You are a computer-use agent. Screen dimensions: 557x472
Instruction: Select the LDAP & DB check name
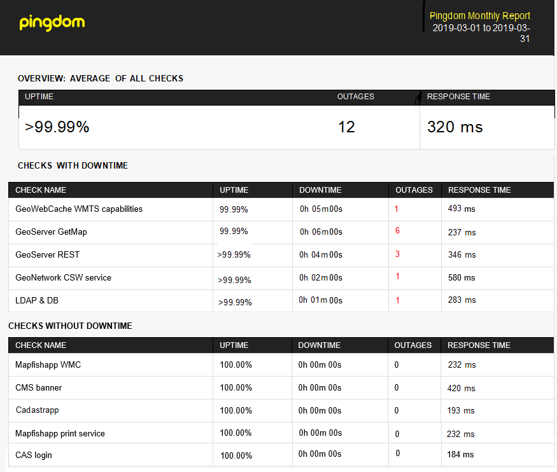[36, 300]
